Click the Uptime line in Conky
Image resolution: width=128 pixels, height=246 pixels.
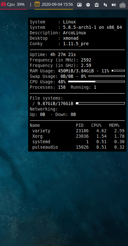tap(53, 54)
